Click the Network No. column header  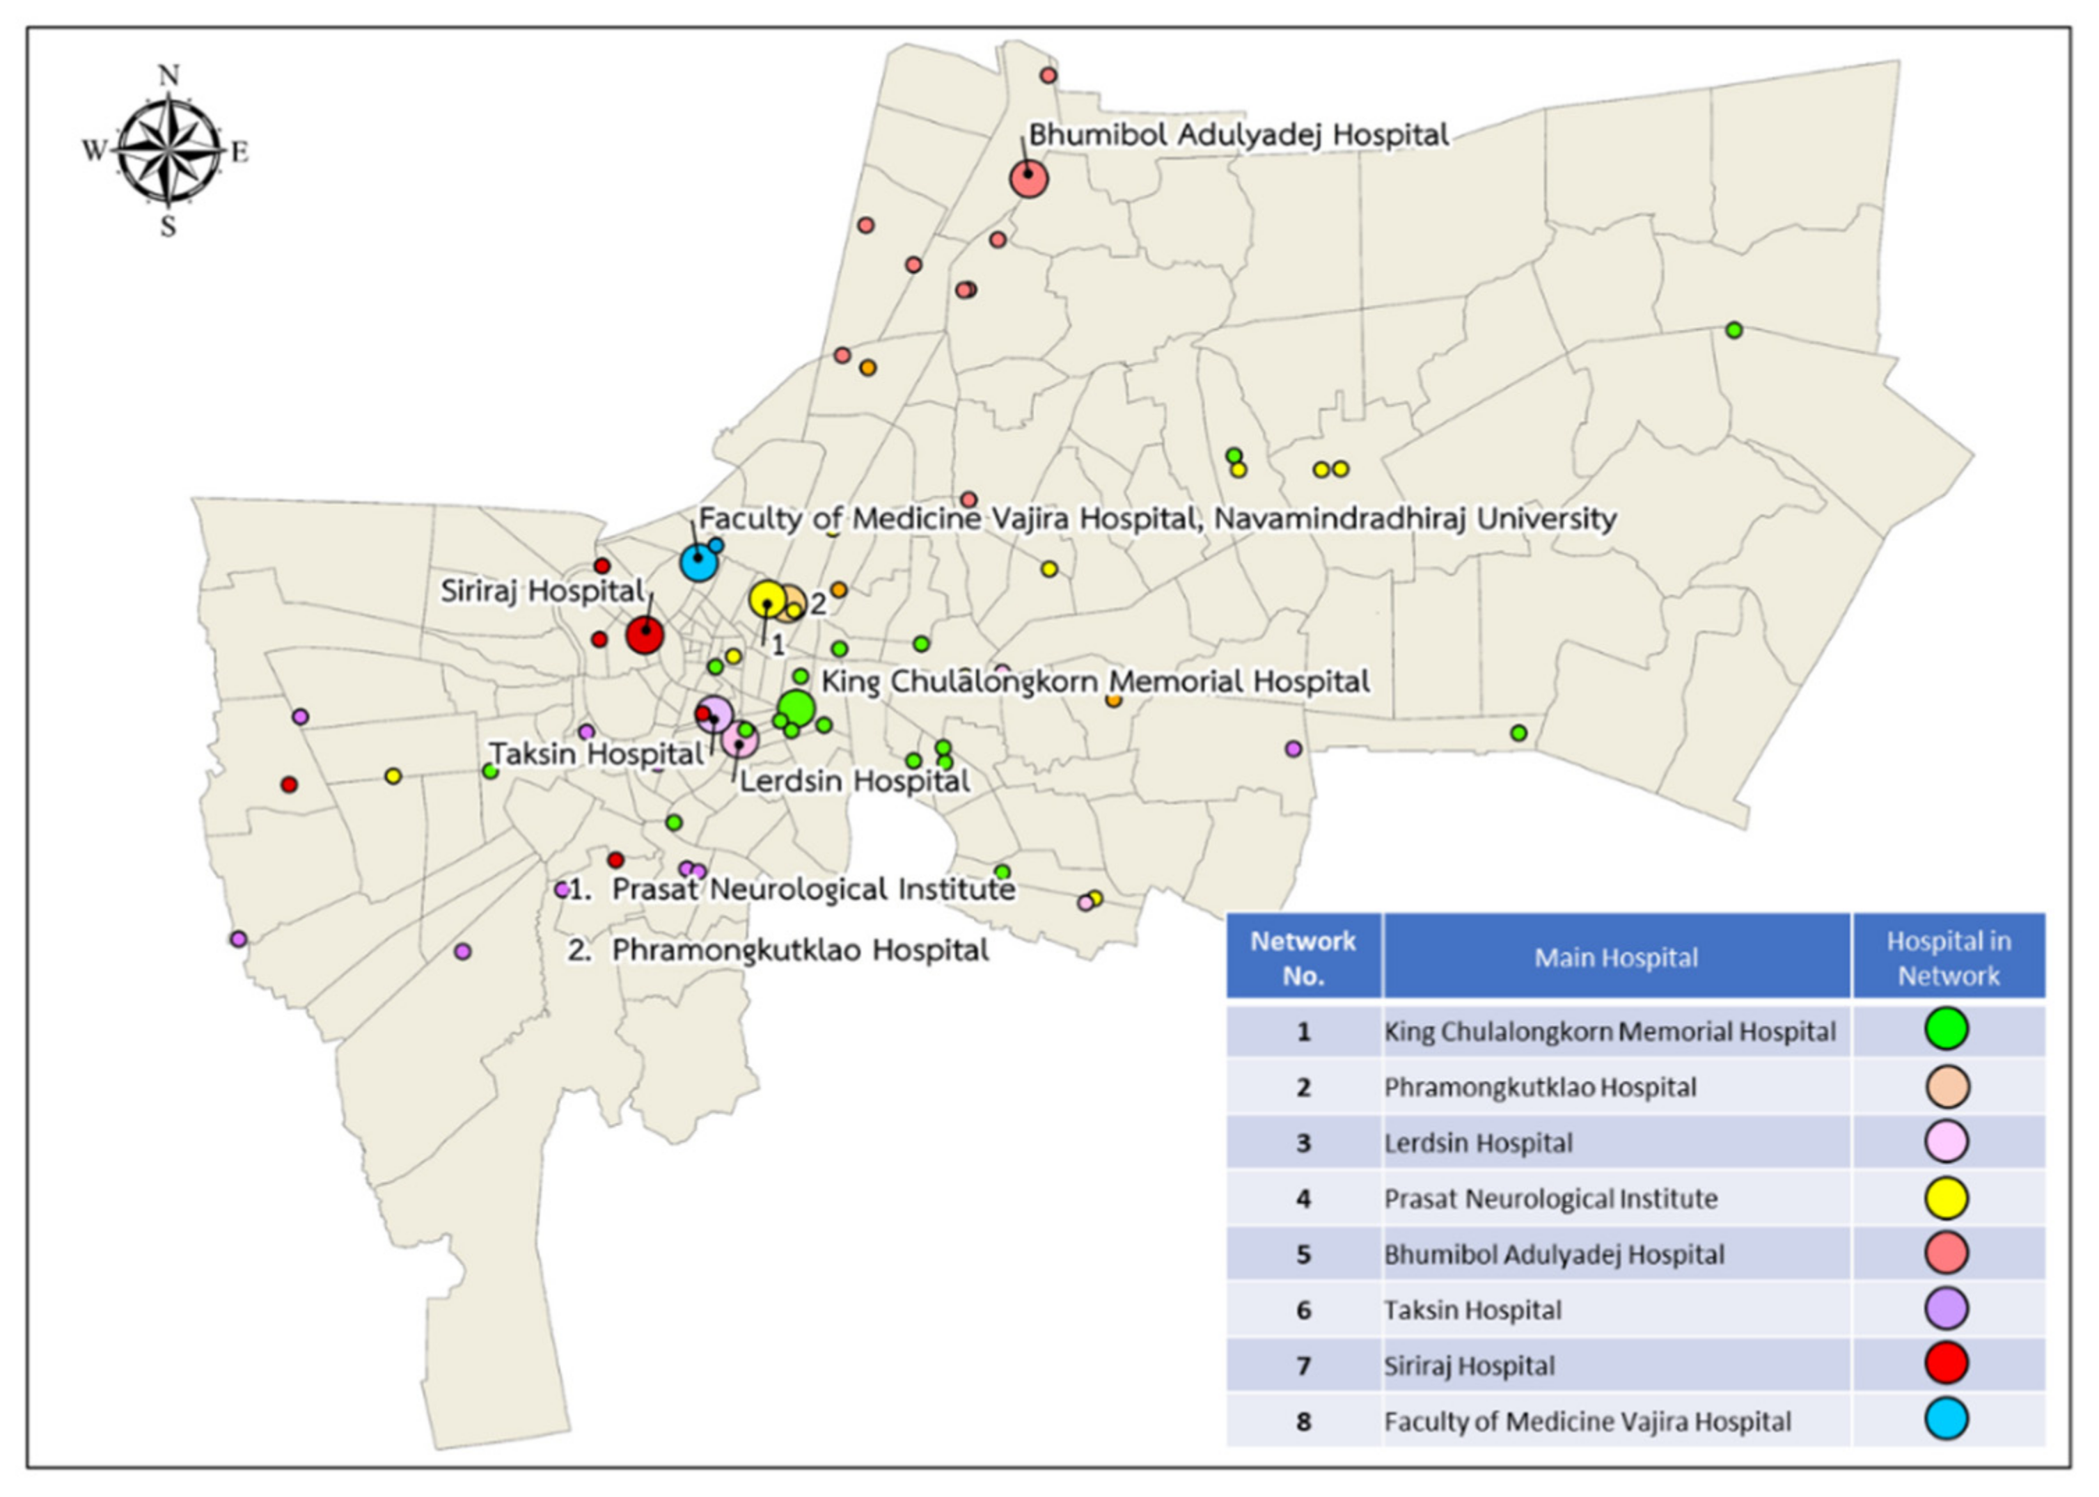[1303, 958]
